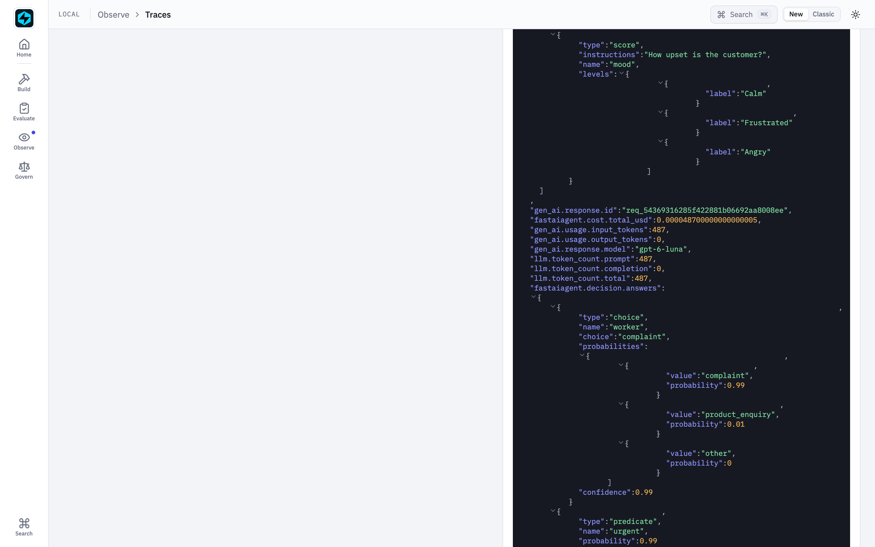Collapse the "levels" array chevron
The width and height of the screenshot is (875, 547).
(x=622, y=74)
